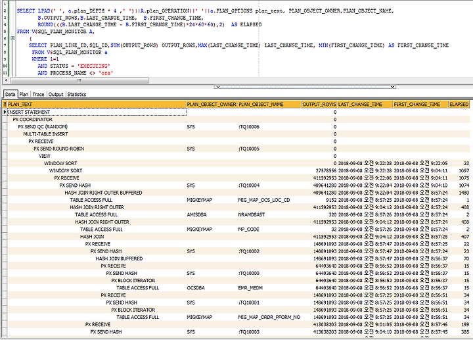The height and width of the screenshot is (340, 473).
Task: Click the 'ora' string literal on line 11
Action: (106, 73)
